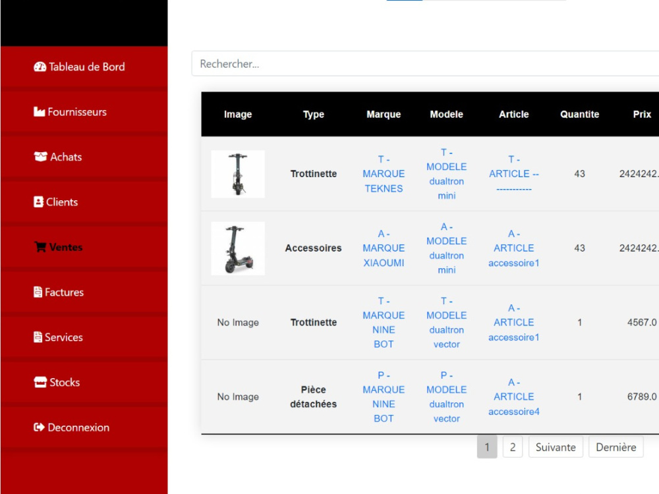659x494 pixels.
Task: Go to the Achats section
Action: point(84,157)
